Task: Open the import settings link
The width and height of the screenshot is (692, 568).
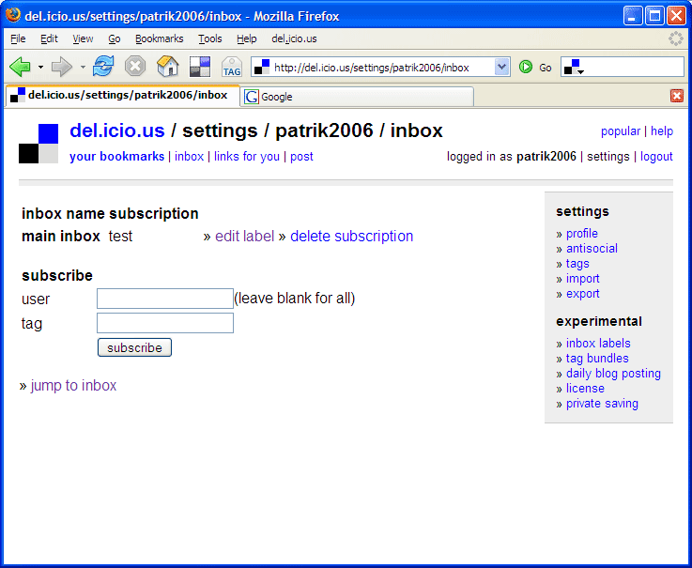Action: coord(582,279)
